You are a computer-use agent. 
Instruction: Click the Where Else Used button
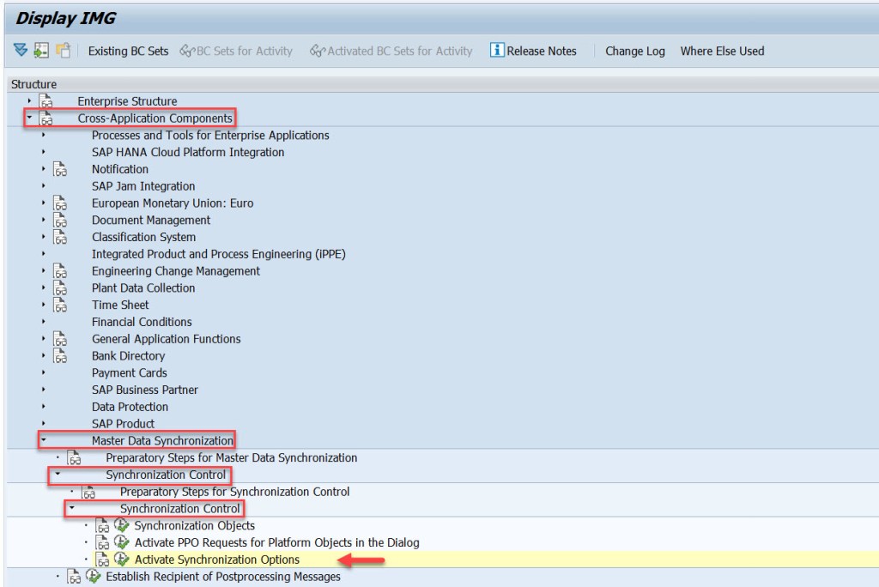(x=722, y=51)
